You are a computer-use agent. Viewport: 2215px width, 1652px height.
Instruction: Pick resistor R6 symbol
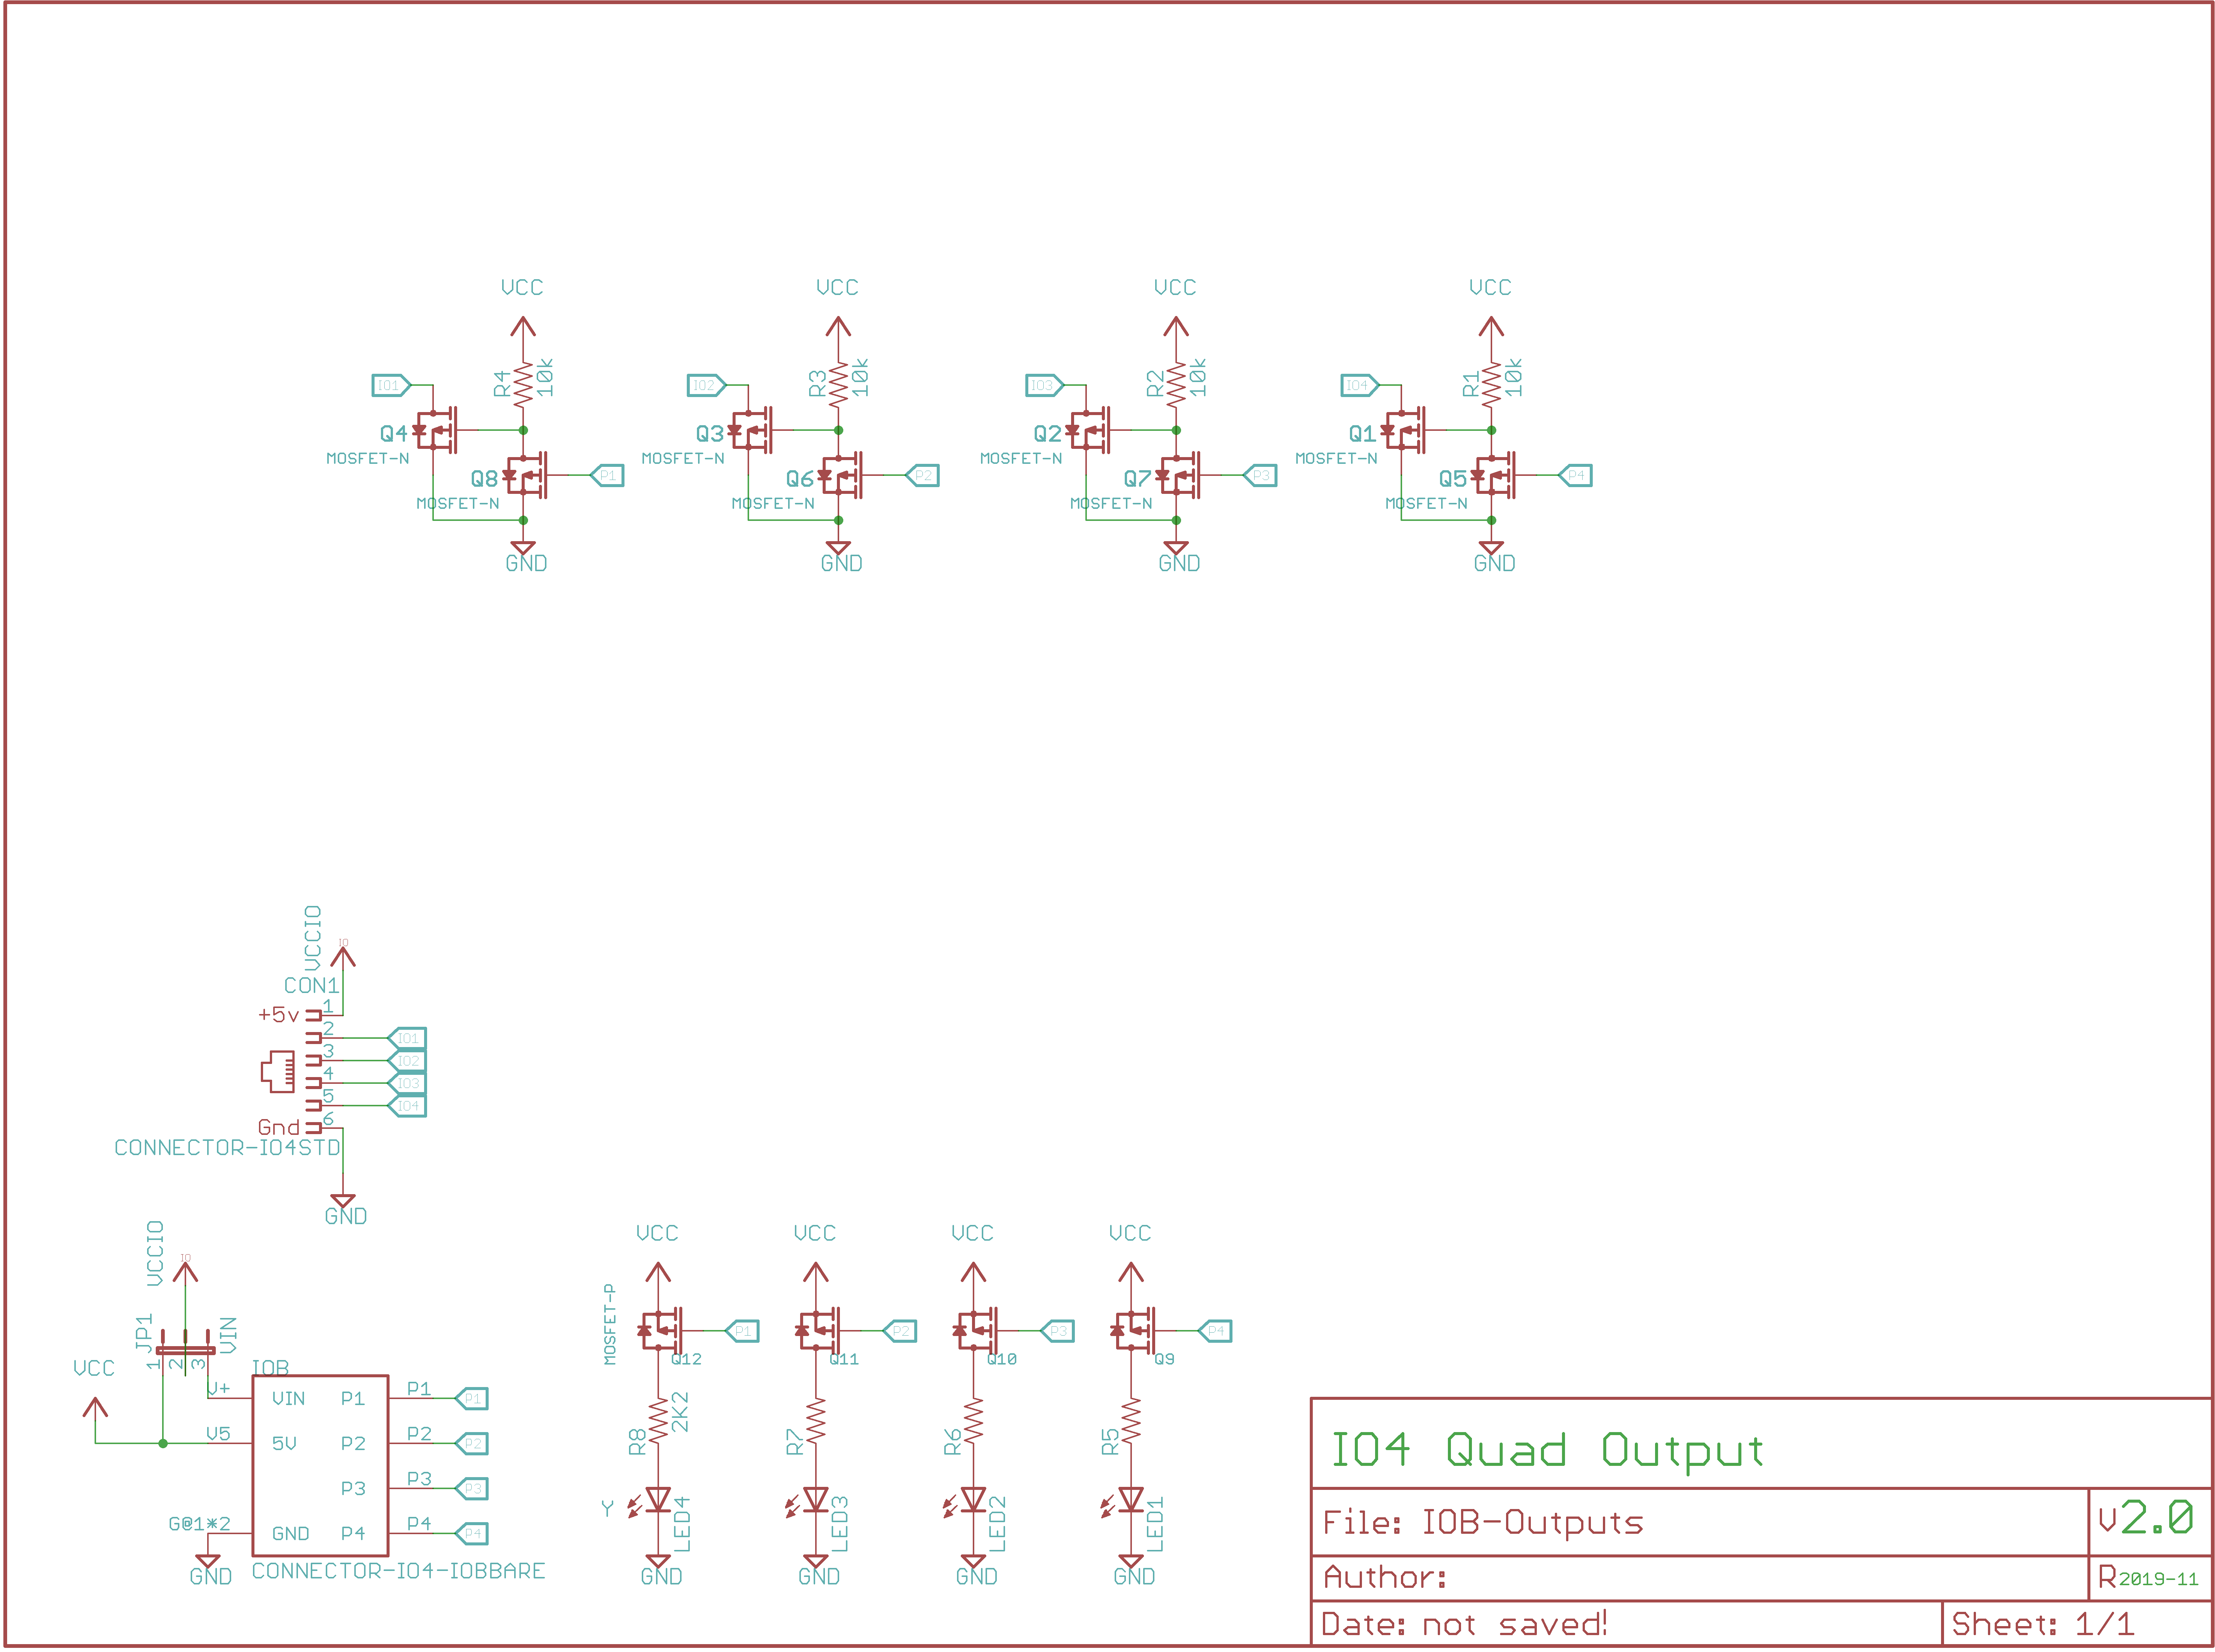[973, 1421]
